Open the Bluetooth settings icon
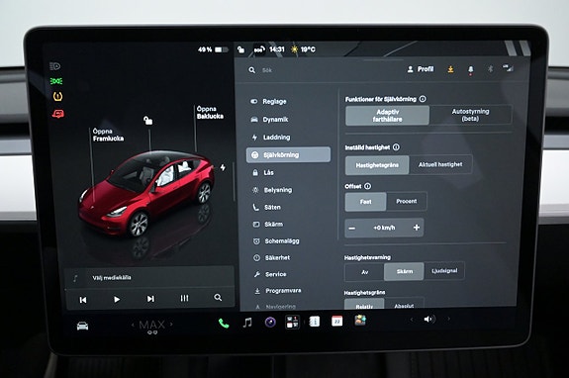 (x=490, y=68)
